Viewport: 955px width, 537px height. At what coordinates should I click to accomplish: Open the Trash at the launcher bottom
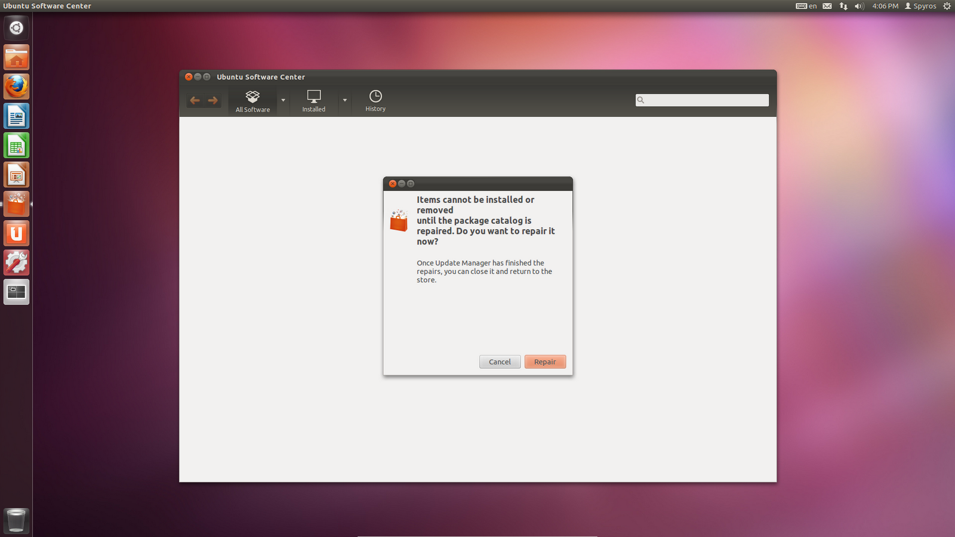[x=16, y=520]
